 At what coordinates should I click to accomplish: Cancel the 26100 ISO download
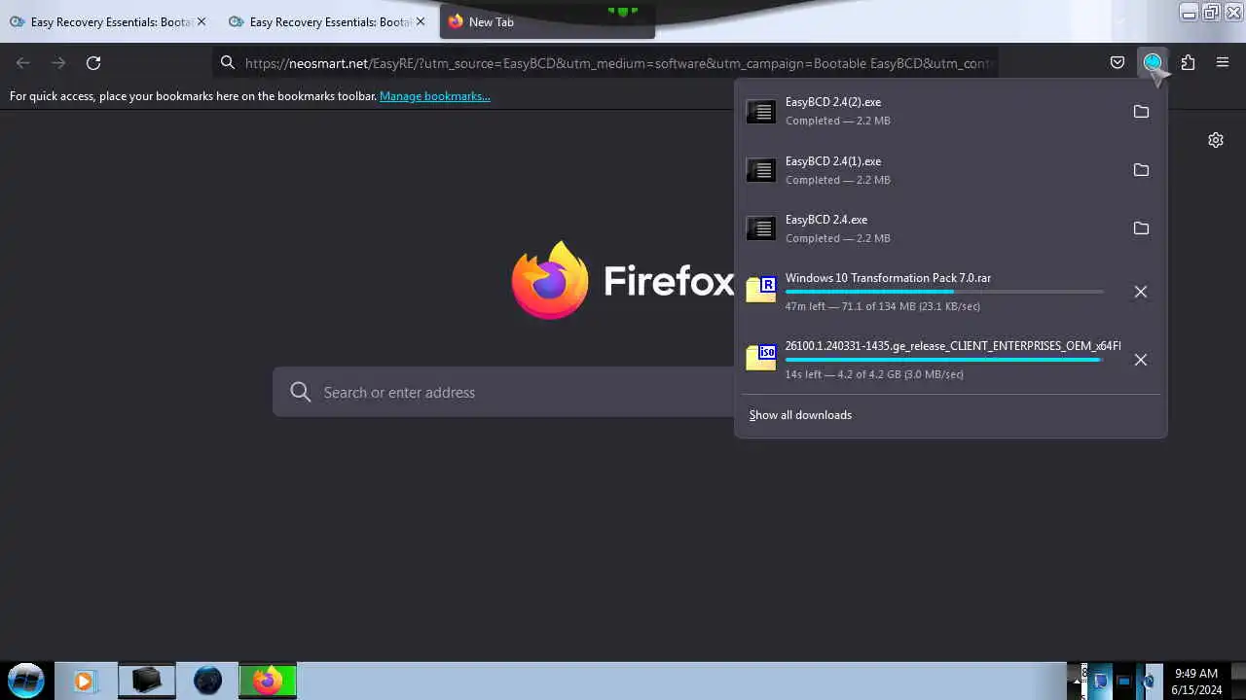(1141, 360)
